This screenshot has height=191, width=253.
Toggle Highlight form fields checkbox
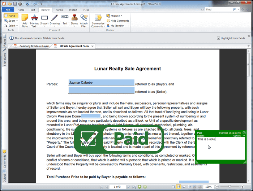pyautogui.click(x=218, y=38)
